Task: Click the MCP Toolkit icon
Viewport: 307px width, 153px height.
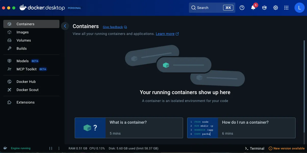Action: click(x=9, y=69)
